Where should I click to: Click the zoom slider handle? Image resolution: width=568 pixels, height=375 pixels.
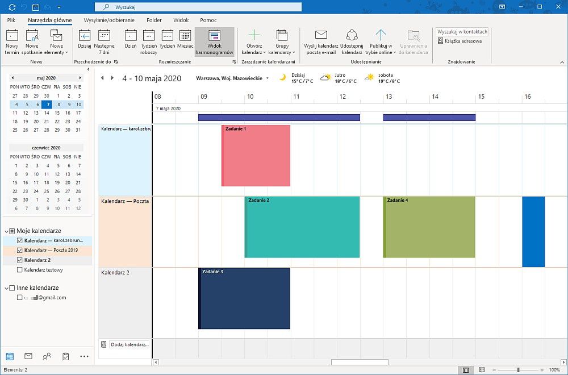coord(519,370)
